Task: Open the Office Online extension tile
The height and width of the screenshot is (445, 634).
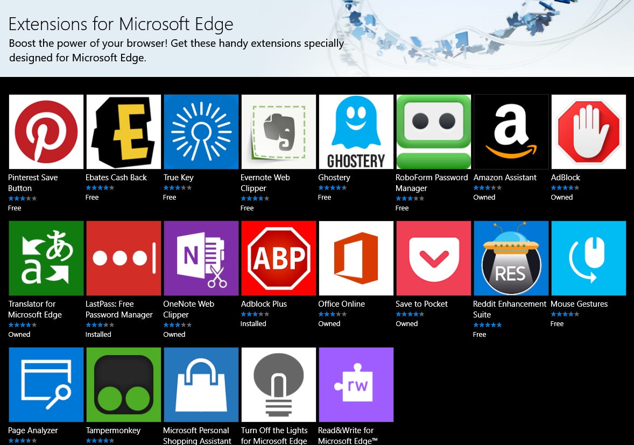Action: coord(356,258)
